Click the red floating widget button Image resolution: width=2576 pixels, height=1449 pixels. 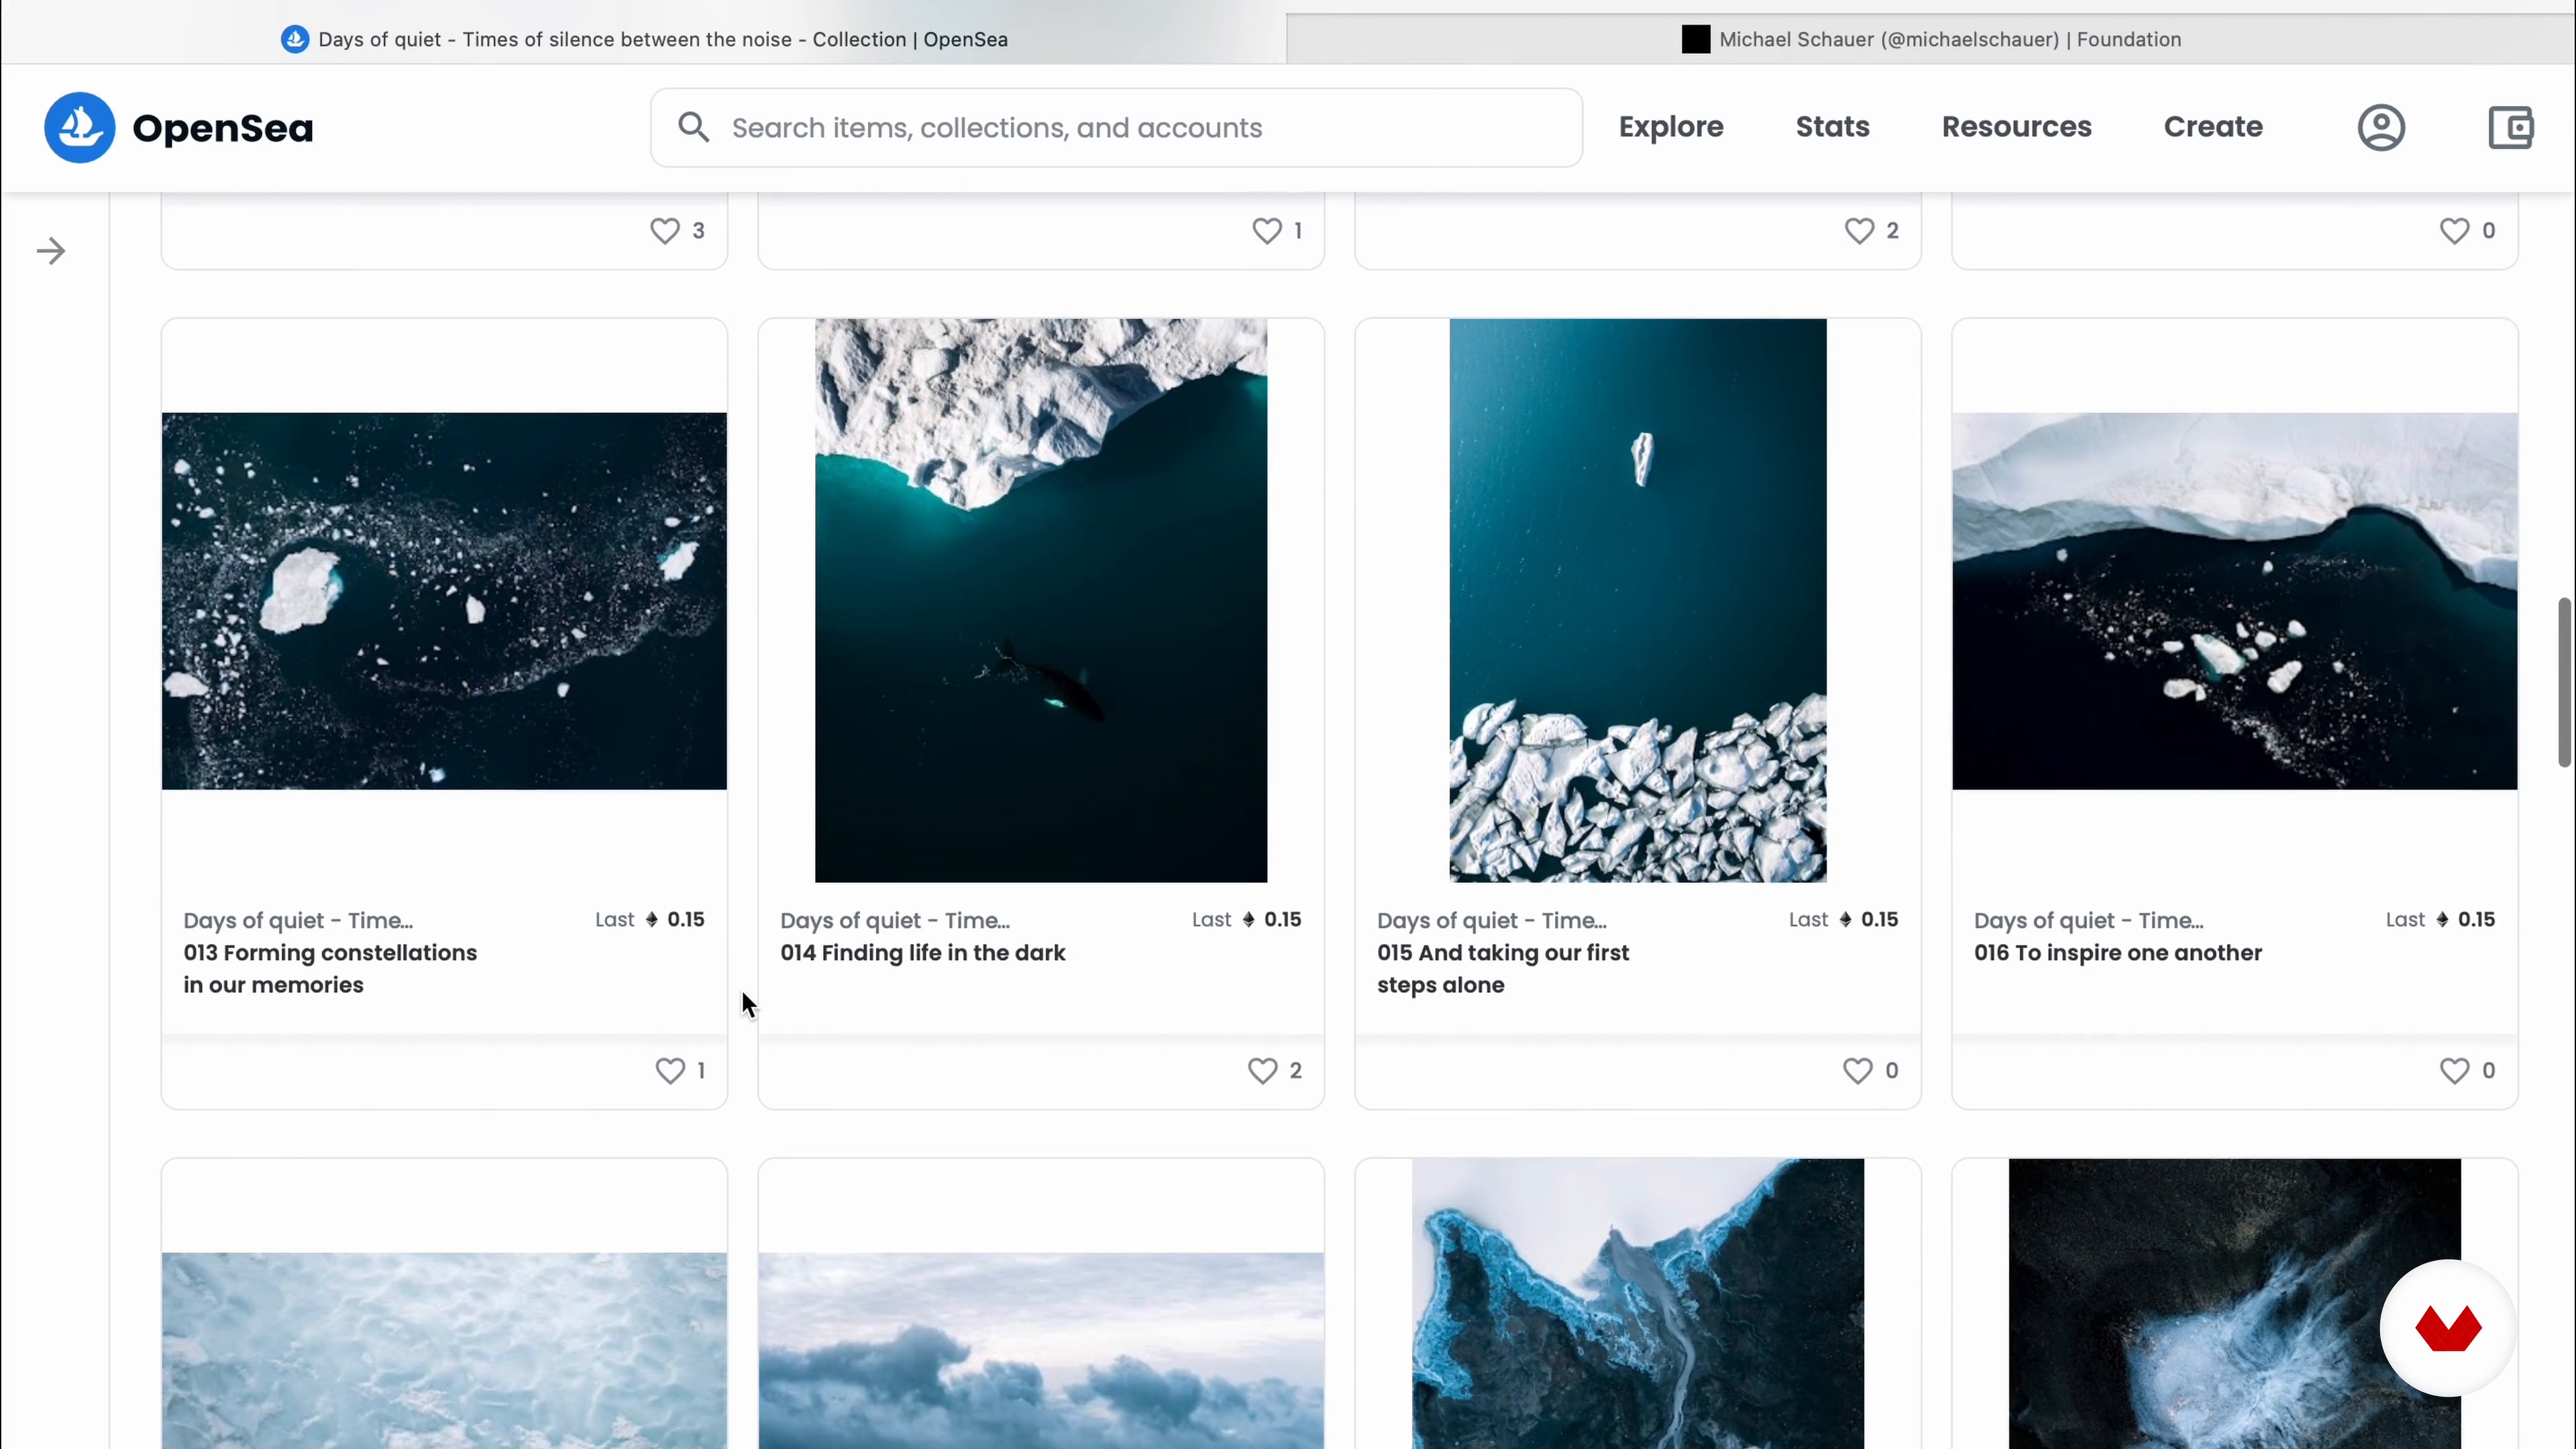coord(2447,1328)
